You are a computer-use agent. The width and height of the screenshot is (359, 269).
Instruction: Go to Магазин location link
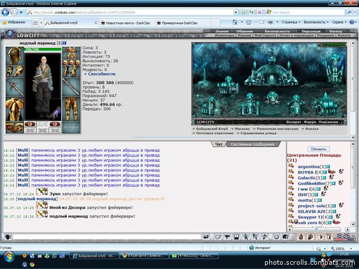click(x=242, y=129)
